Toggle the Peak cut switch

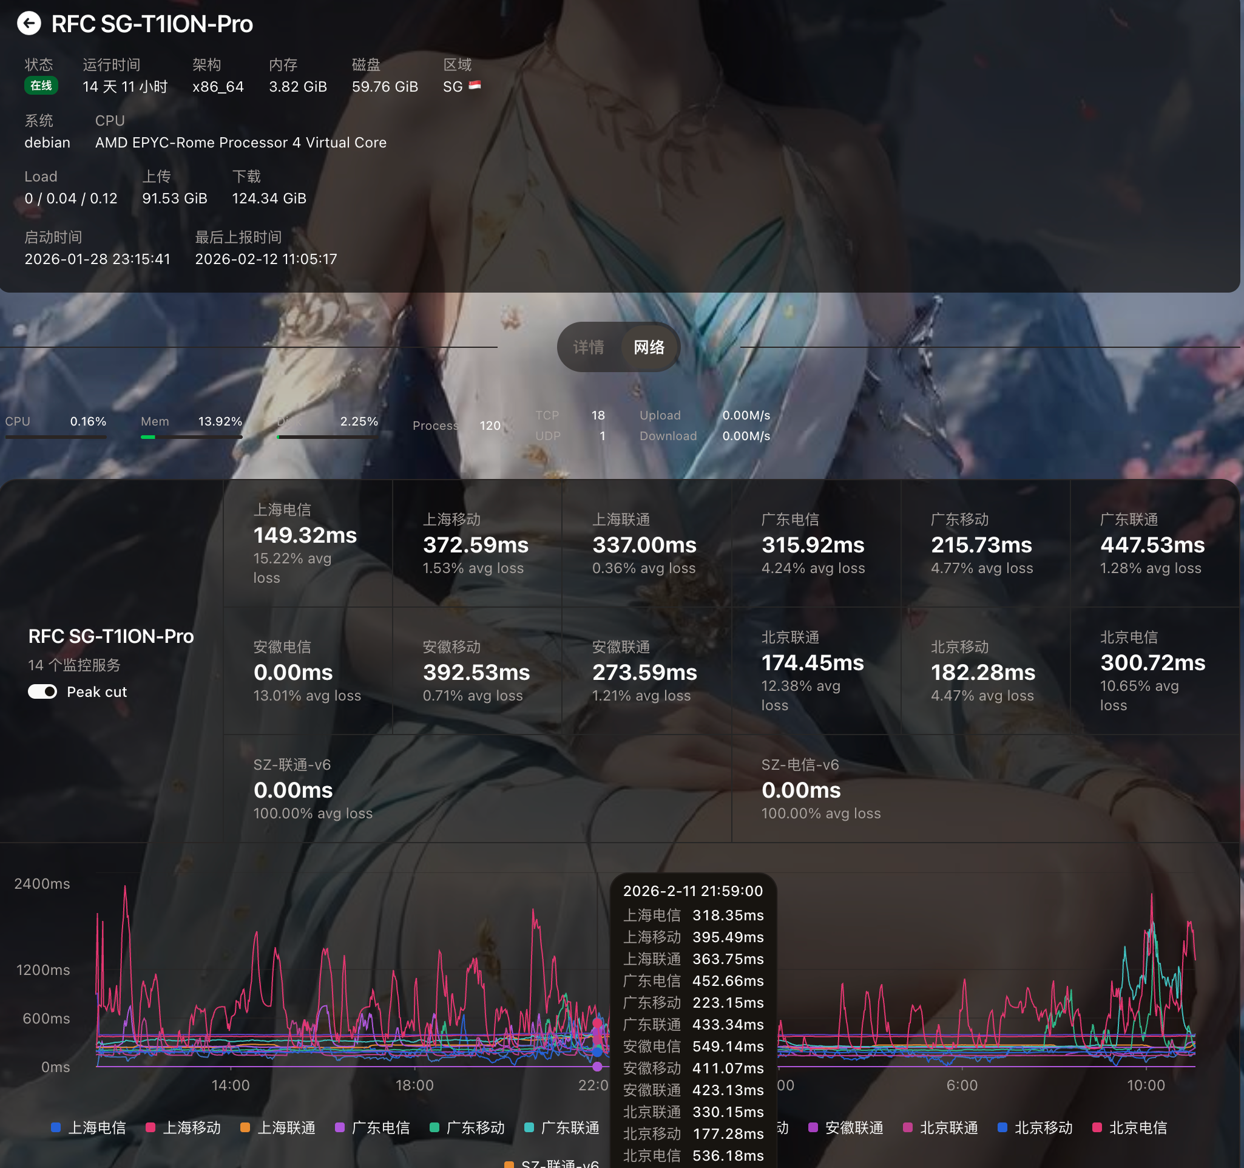(x=42, y=691)
